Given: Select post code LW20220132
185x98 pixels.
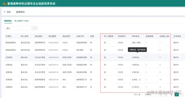Looking at the screenshot, I should click(x=53, y=65).
